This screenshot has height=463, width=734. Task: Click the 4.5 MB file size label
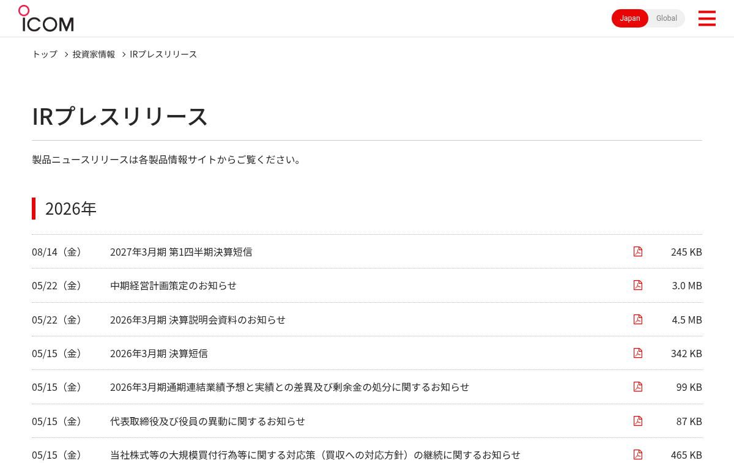(x=687, y=319)
